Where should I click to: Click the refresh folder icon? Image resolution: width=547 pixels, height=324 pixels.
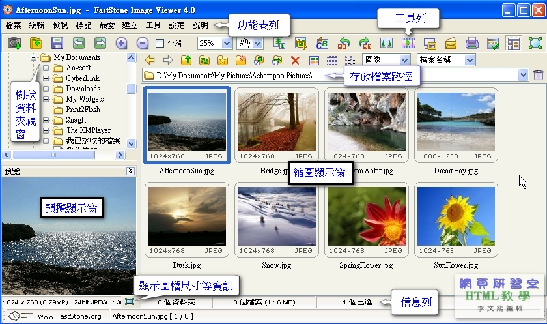(204, 60)
